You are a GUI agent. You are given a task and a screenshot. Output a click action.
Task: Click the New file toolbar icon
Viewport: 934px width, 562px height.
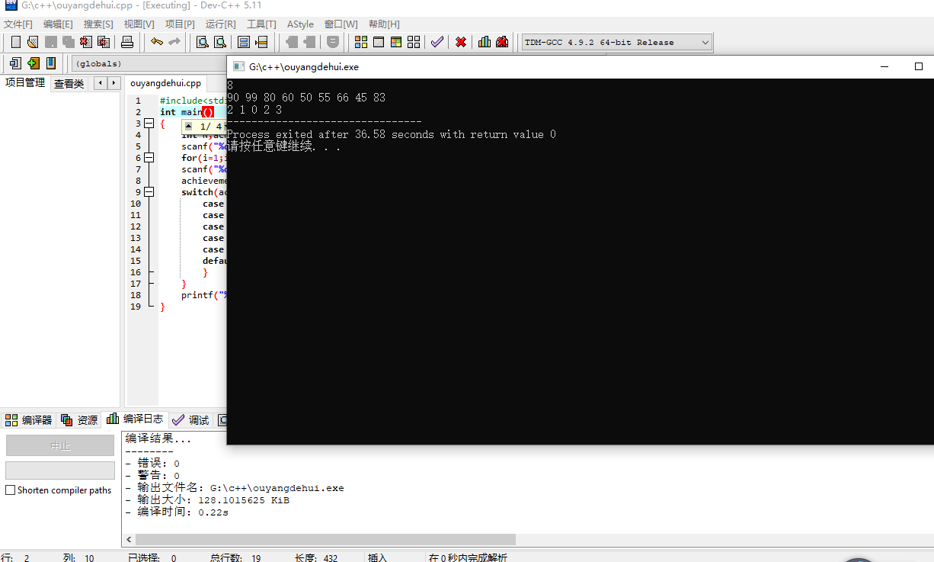tap(15, 42)
